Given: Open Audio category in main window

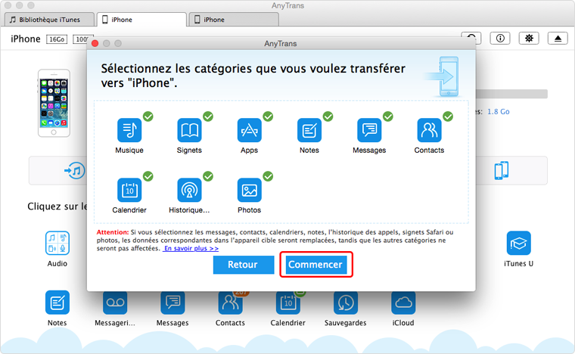Looking at the screenshot, I should pos(57,243).
